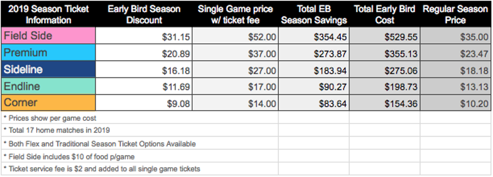Select the pink Field Side cell

(x=49, y=36)
